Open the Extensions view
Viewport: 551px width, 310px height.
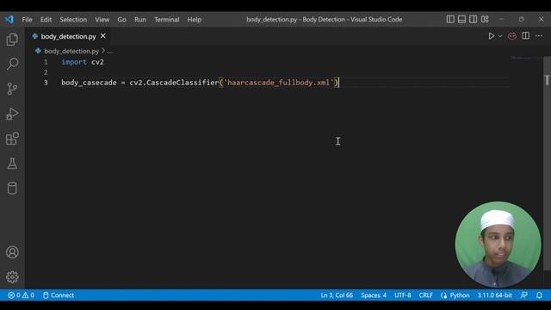(x=12, y=139)
